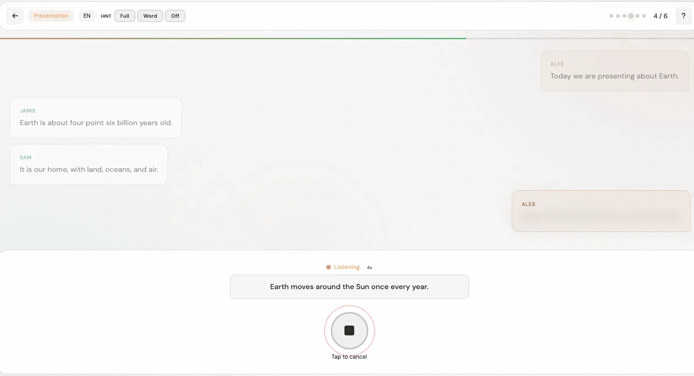Click the Listening status indicator
Image resolution: width=694 pixels, height=376 pixels.
point(344,267)
